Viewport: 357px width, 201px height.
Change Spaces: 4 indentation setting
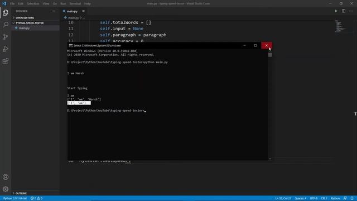[x=301, y=198]
